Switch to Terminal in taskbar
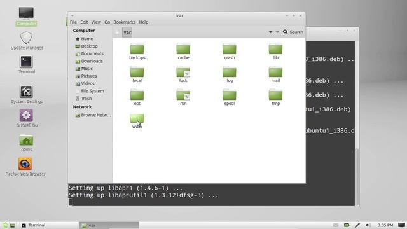Viewport: 407px width, 229px height. pos(49,225)
